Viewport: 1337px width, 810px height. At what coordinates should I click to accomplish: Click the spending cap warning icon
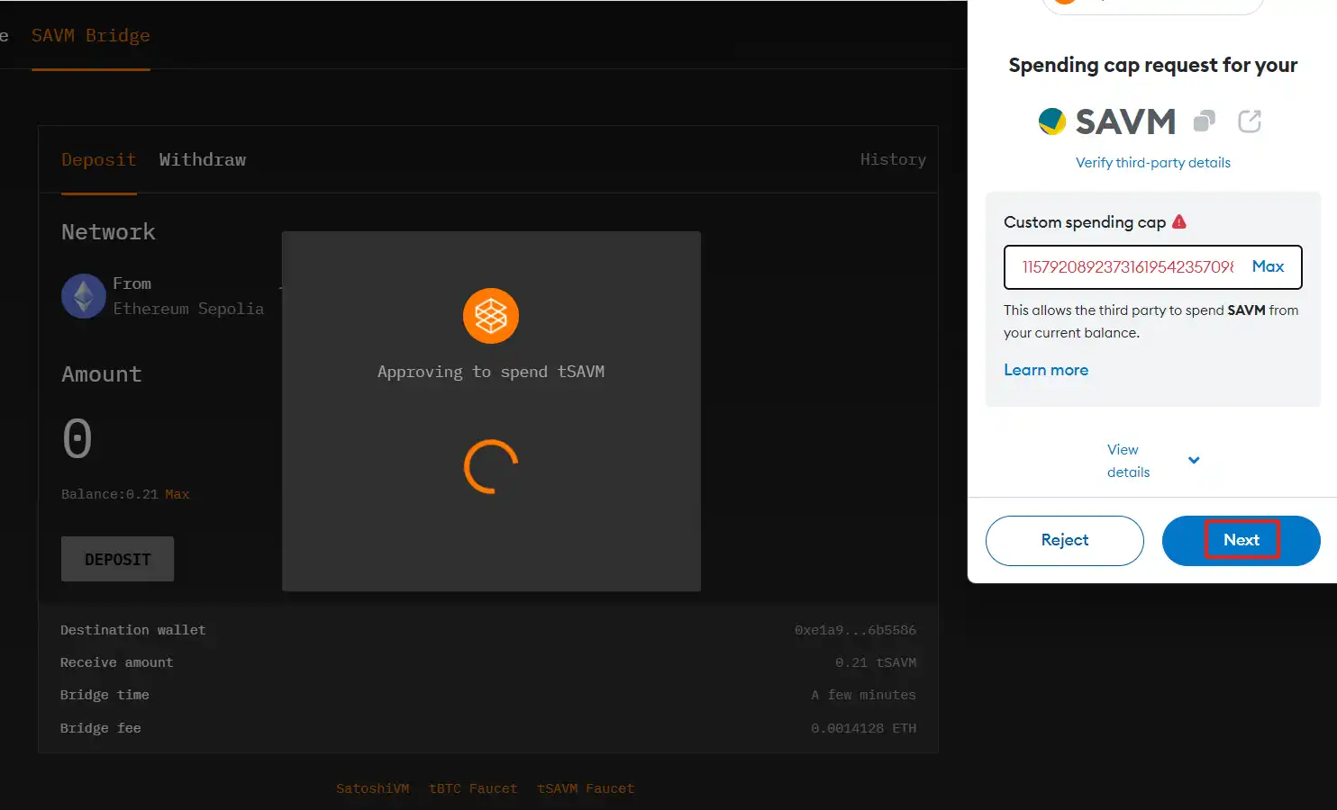[1179, 221]
